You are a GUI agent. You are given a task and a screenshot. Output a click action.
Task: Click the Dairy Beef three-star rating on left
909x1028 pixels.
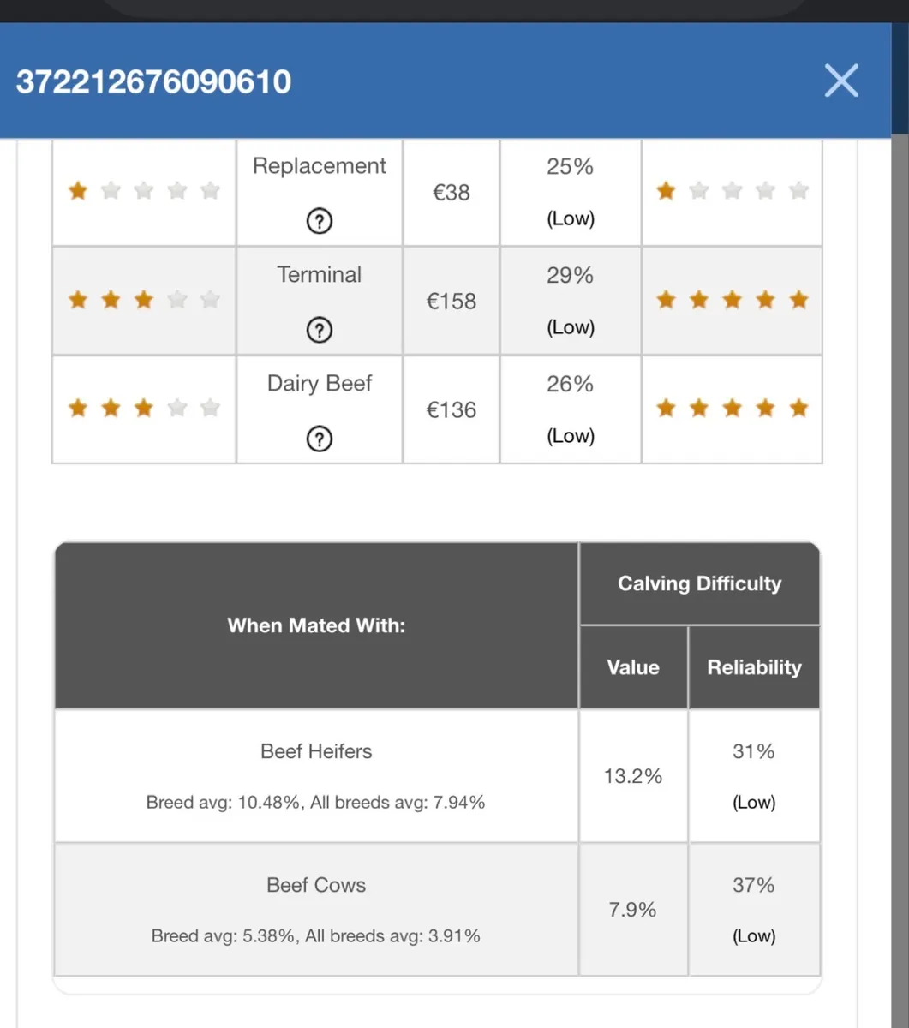pos(144,408)
